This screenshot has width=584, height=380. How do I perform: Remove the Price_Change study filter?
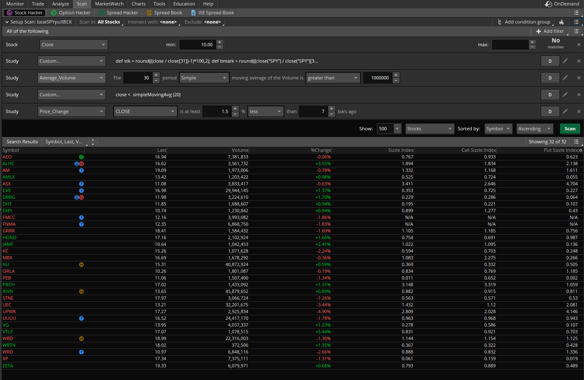point(579,111)
